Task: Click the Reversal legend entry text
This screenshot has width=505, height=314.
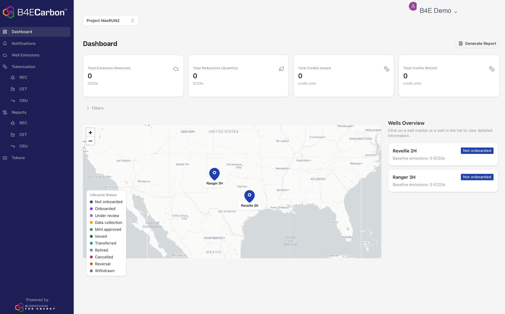Action: click(103, 264)
